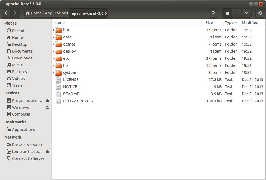Viewport: 266px width, 180px height.
Task: Open the Trash from the sidebar
Action: 17,85
